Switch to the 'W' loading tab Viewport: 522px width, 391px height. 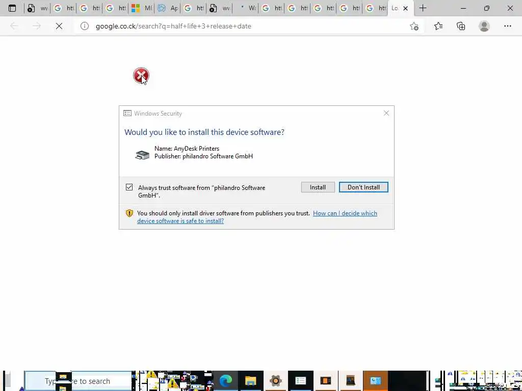pyautogui.click(x=245, y=8)
